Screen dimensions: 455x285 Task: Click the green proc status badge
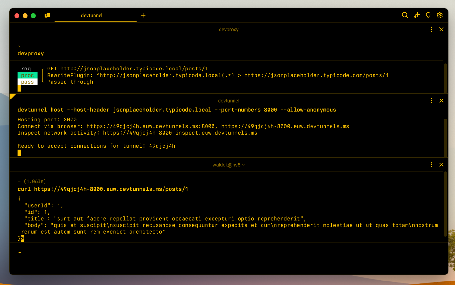27,75
